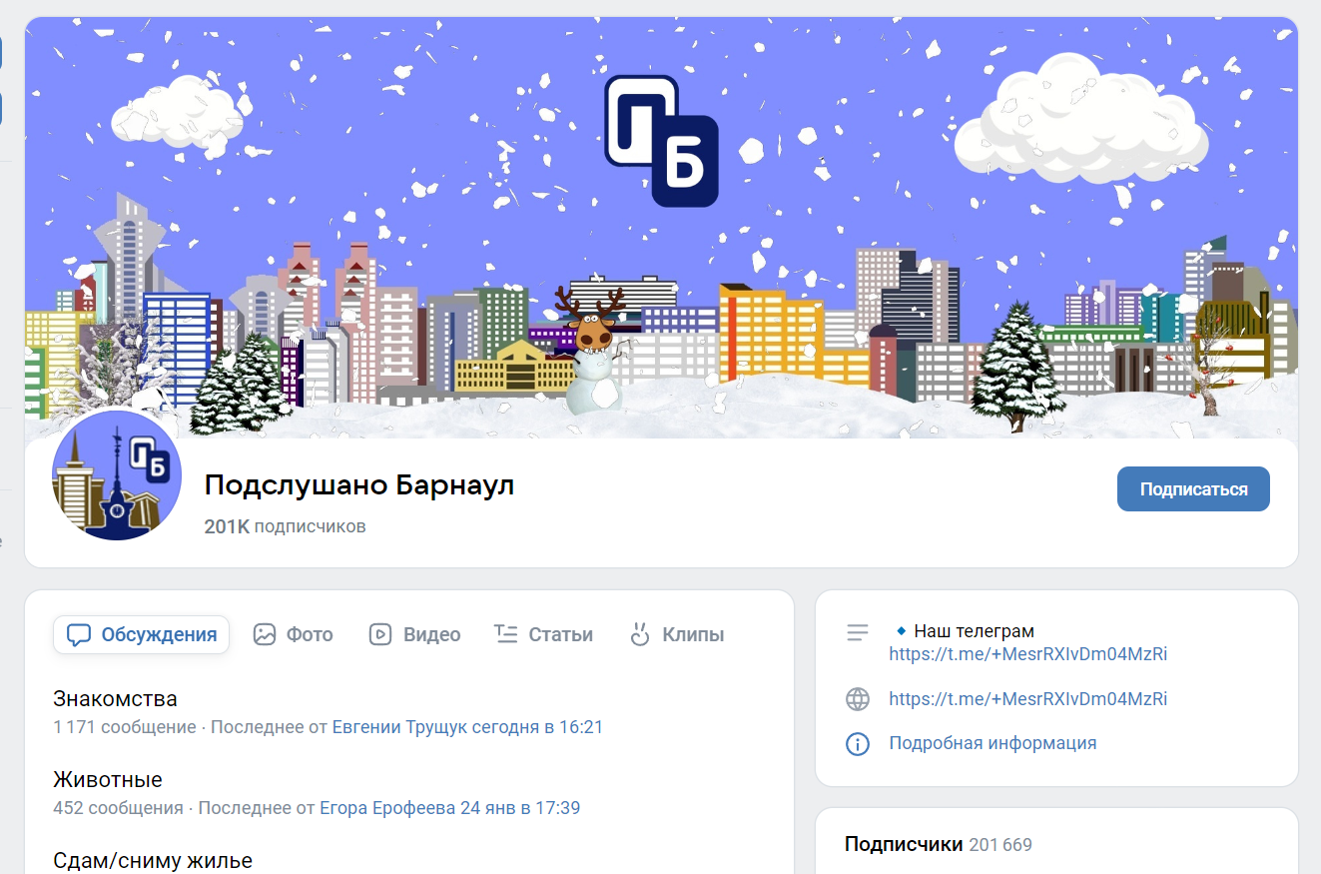
Task: Click the info circle icon
Action: [x=858, y=743]
